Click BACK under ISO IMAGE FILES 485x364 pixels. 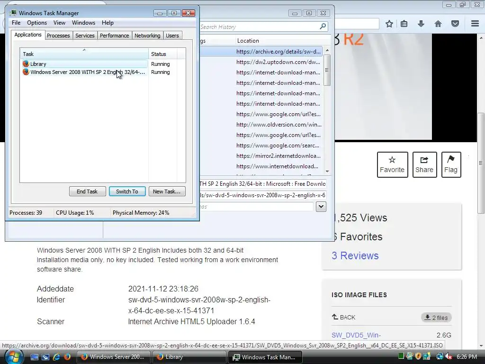click(343, 317)
